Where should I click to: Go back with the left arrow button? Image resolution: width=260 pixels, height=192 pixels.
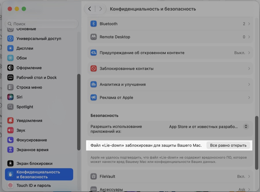coord(90,9)
